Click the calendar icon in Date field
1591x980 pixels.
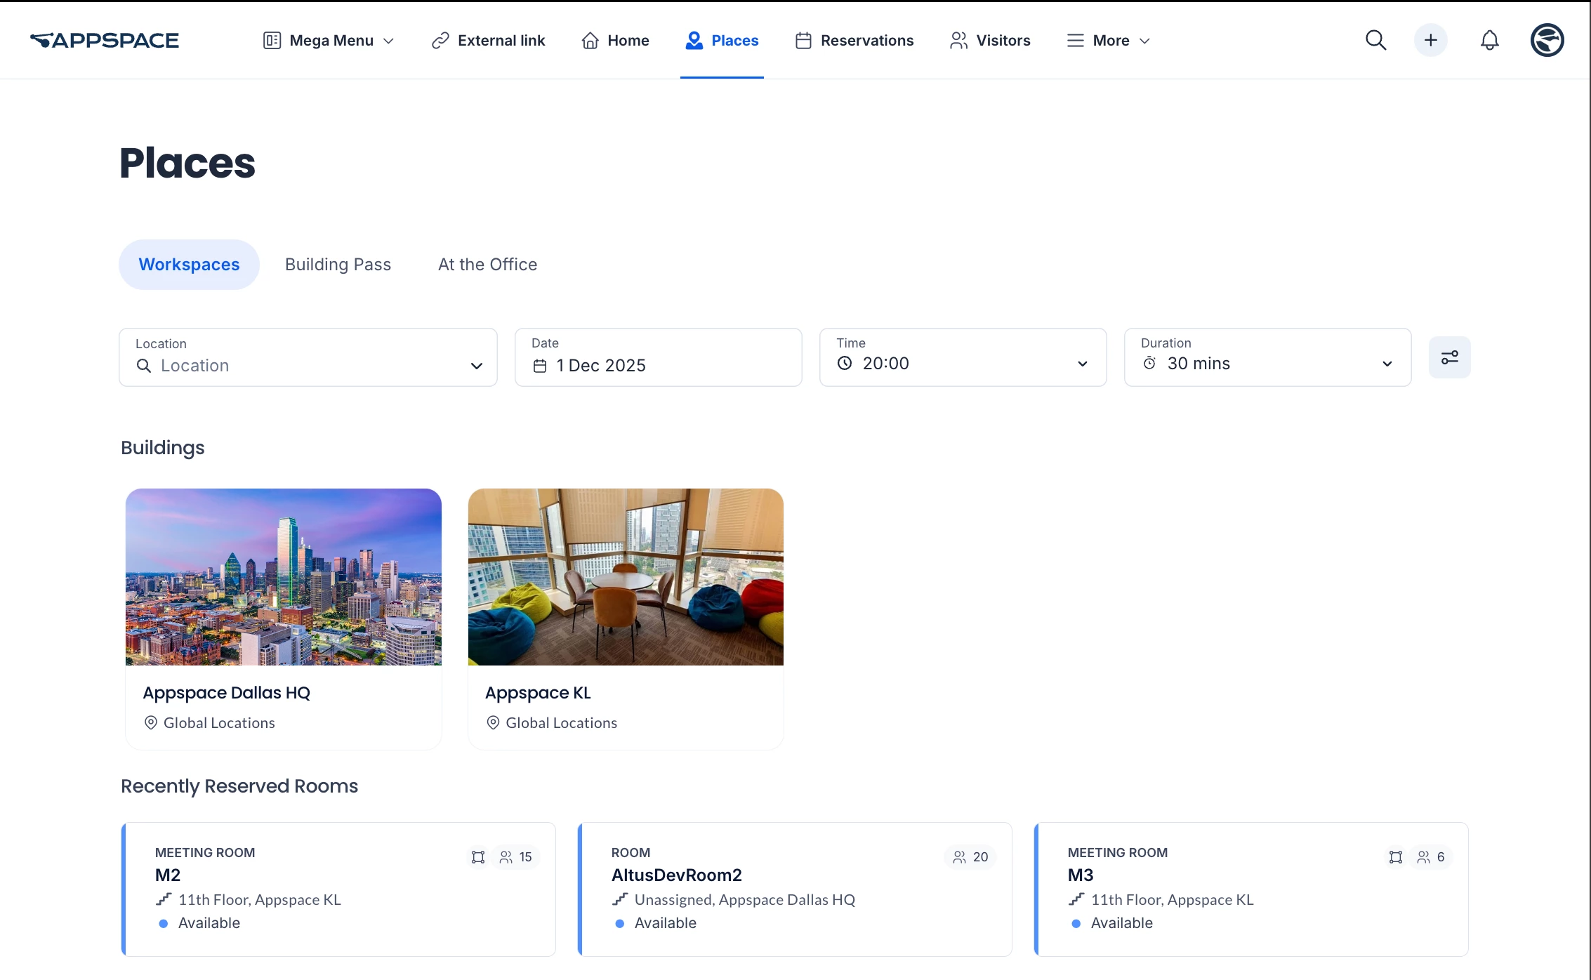(x=540, y=366)
